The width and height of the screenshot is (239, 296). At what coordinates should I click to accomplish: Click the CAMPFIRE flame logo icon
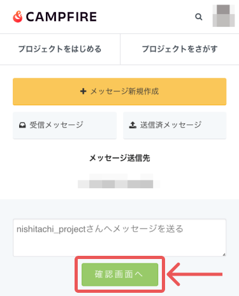18,17
